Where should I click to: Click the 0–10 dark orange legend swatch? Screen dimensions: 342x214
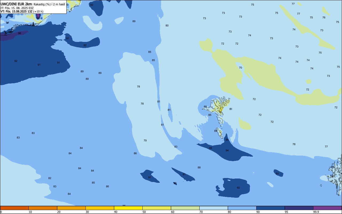pos(14,208)
